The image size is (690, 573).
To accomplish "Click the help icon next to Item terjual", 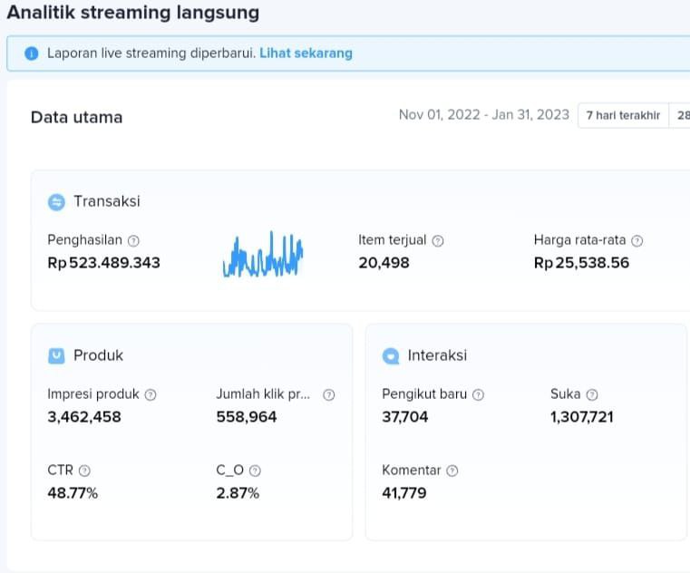I will (x=438, y=241).
